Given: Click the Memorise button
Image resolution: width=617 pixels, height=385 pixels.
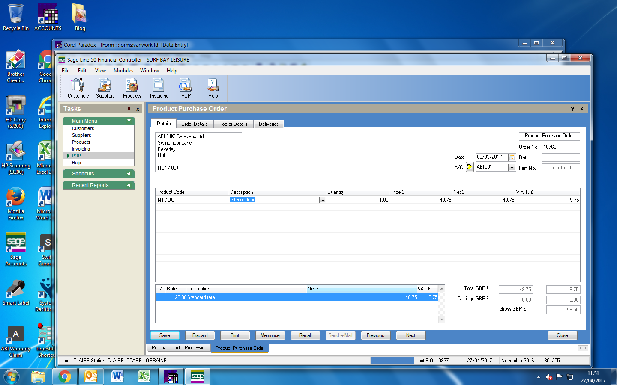Looking at the screenshot, I should 270,335.
